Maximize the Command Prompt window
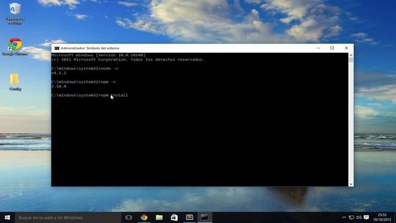 click(332, 48)
